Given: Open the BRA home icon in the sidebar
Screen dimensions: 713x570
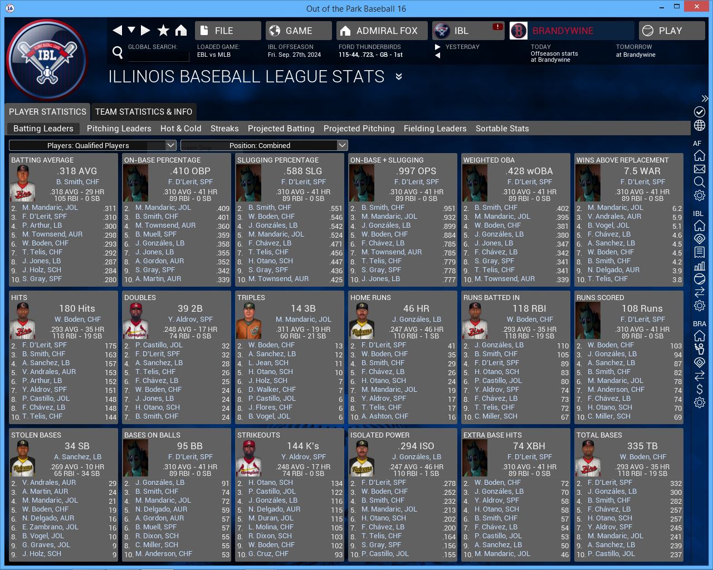Looking at the screenshot, I should click(700, 336).
